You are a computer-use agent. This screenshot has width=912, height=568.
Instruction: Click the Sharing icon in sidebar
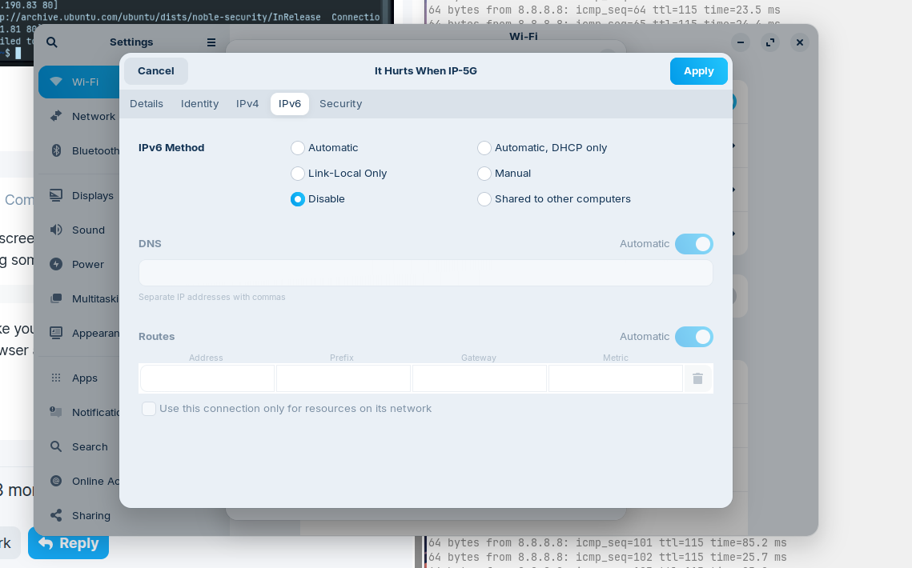56,515
